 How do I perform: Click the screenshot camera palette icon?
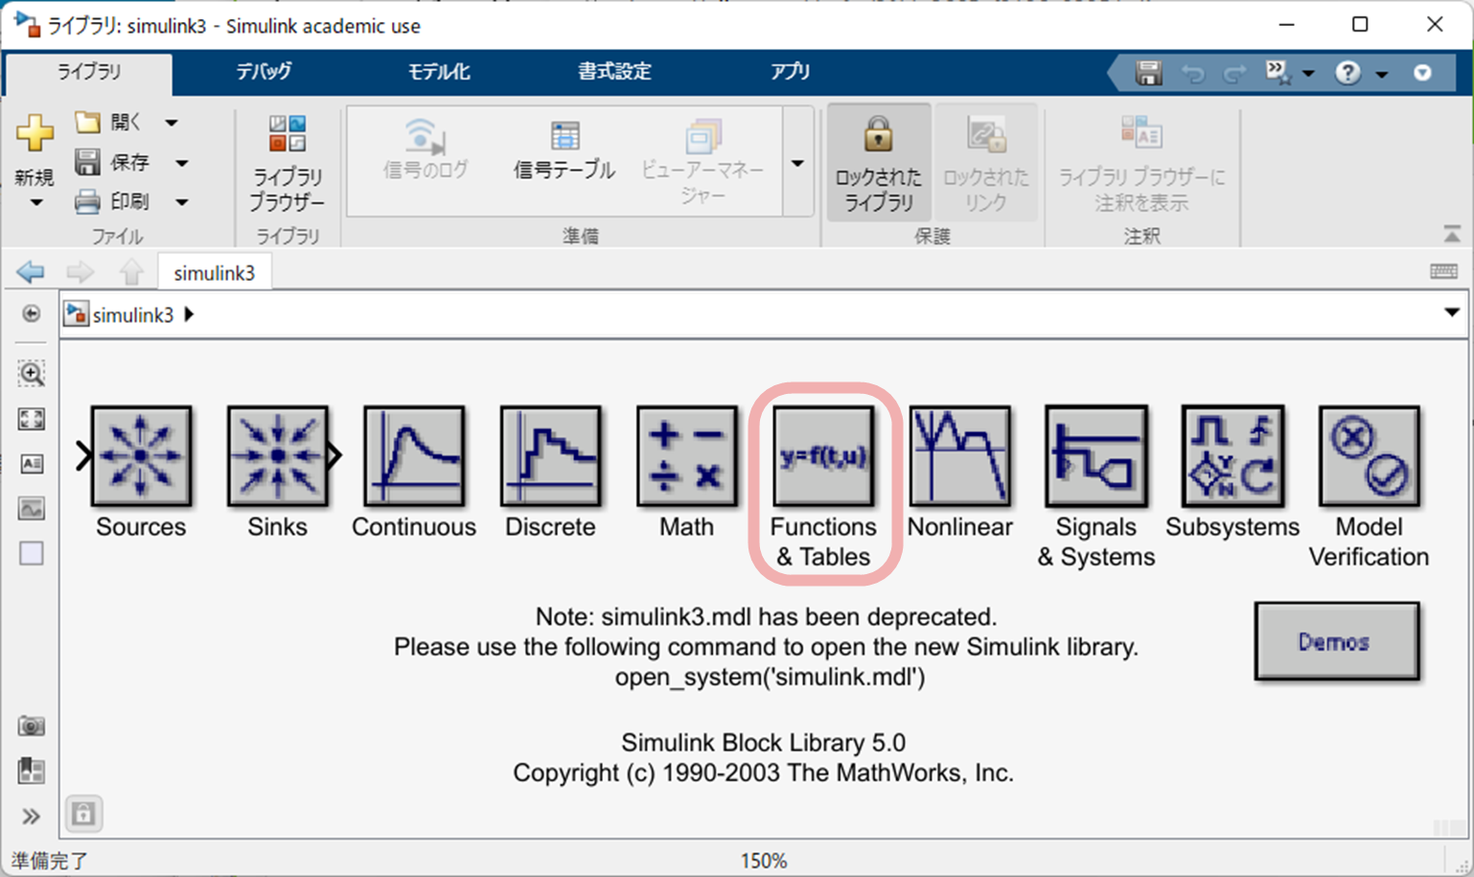pyautogui.click(x=32, y=726)
